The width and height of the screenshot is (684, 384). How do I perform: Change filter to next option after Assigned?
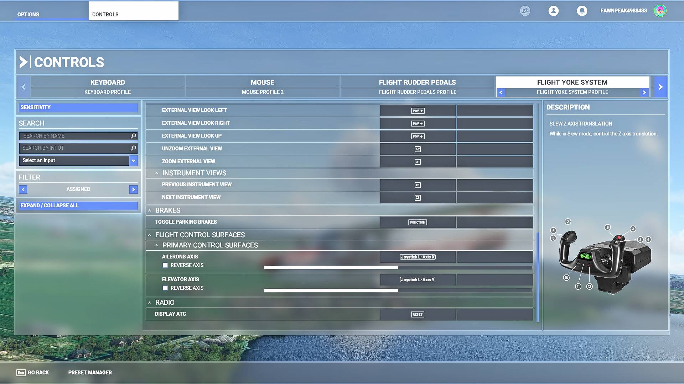(x=133, y=190)
